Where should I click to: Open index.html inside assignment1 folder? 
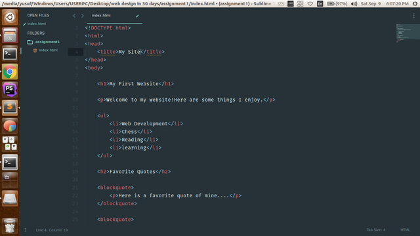coord(48,50)
